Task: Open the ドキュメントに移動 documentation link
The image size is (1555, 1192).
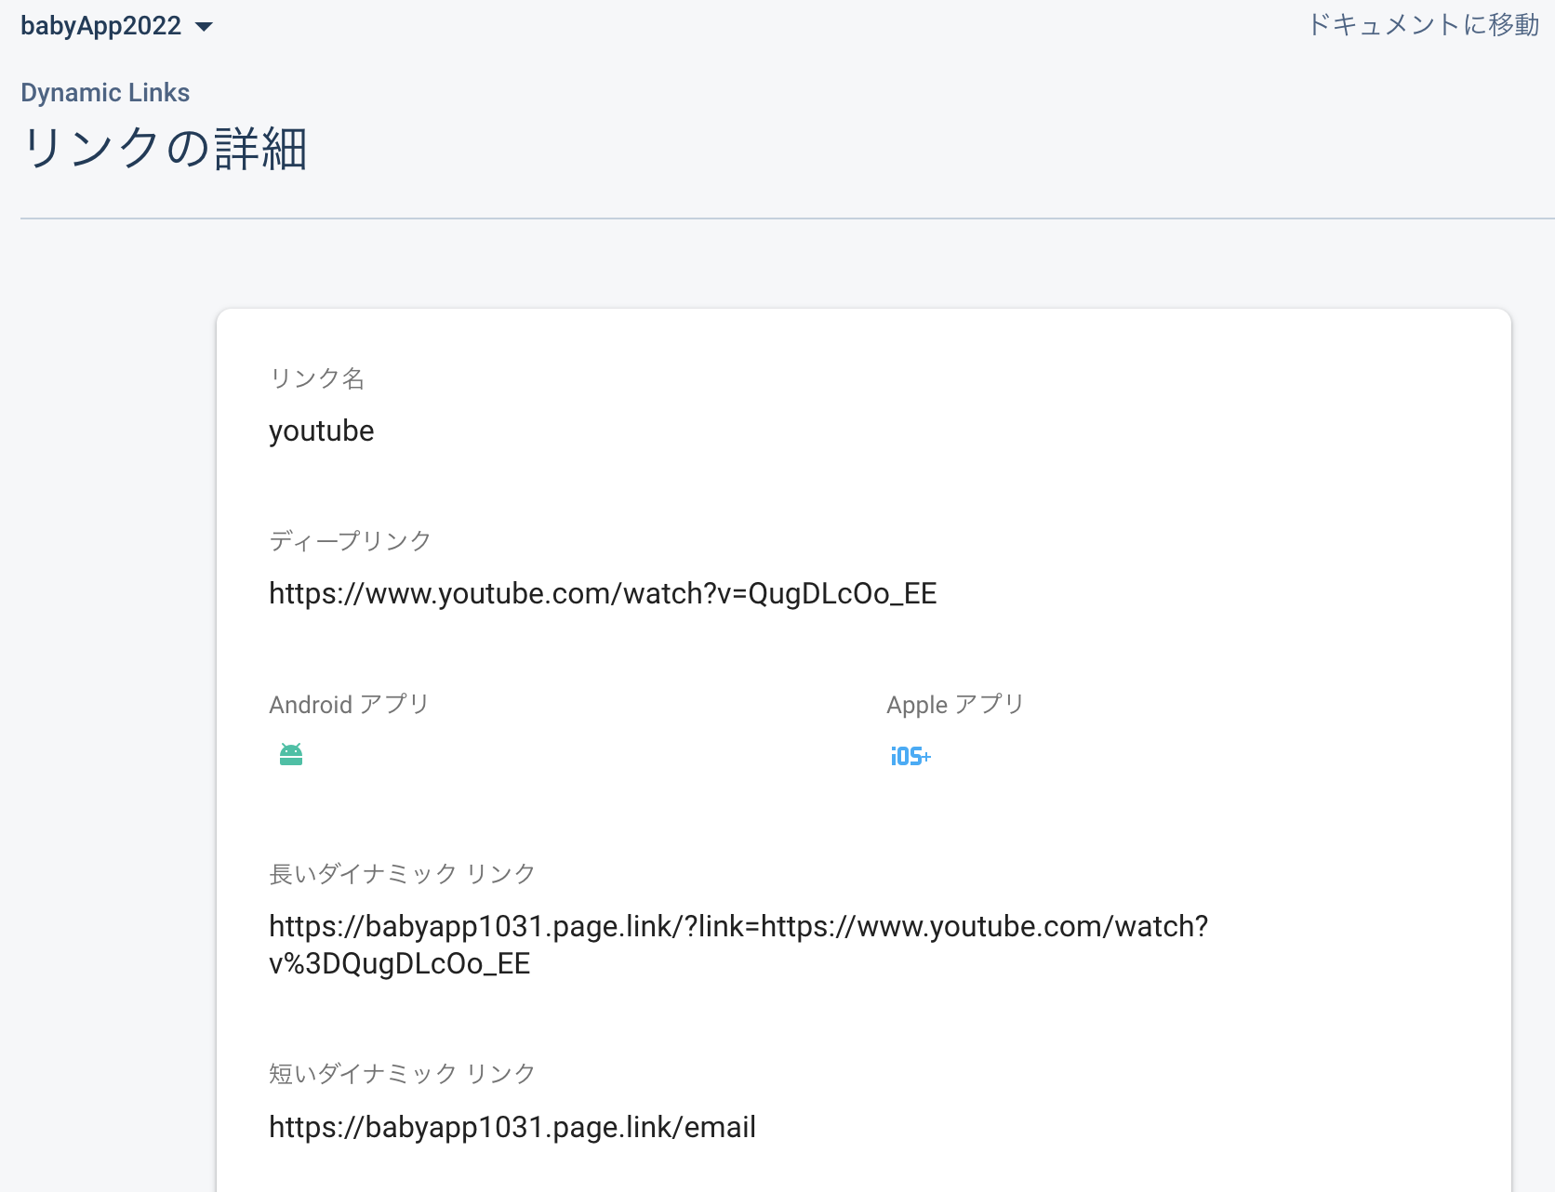Action: (x=1422, y=25)
